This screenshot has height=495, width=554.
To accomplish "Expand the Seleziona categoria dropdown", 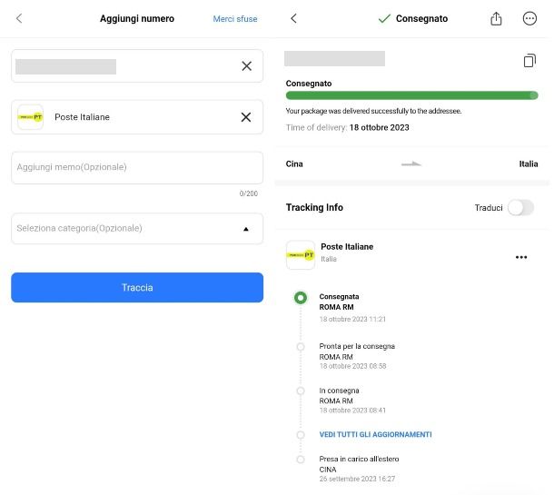I will coord(137,229).
